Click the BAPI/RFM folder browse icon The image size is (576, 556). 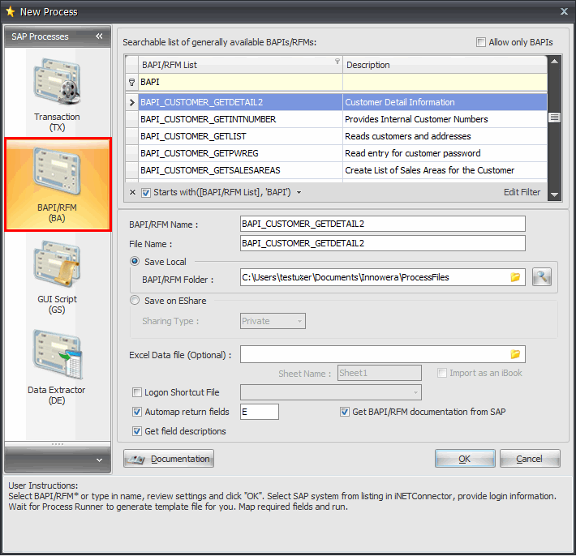point(515,277)
